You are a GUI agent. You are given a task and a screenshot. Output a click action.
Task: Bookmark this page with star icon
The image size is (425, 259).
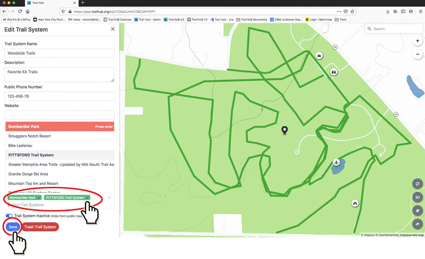(x=352, y=11)
